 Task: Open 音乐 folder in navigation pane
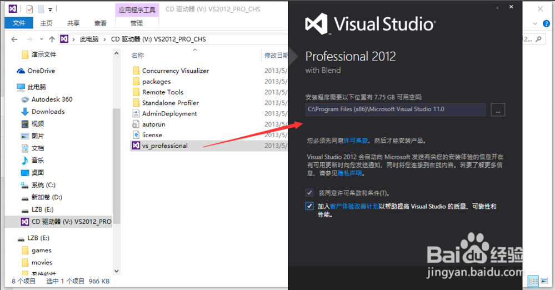point(38,161)
